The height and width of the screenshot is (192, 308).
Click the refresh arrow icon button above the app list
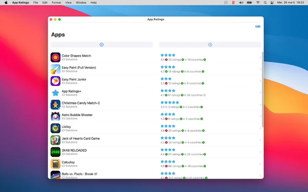pyautogui.click(x=101, y=45)
